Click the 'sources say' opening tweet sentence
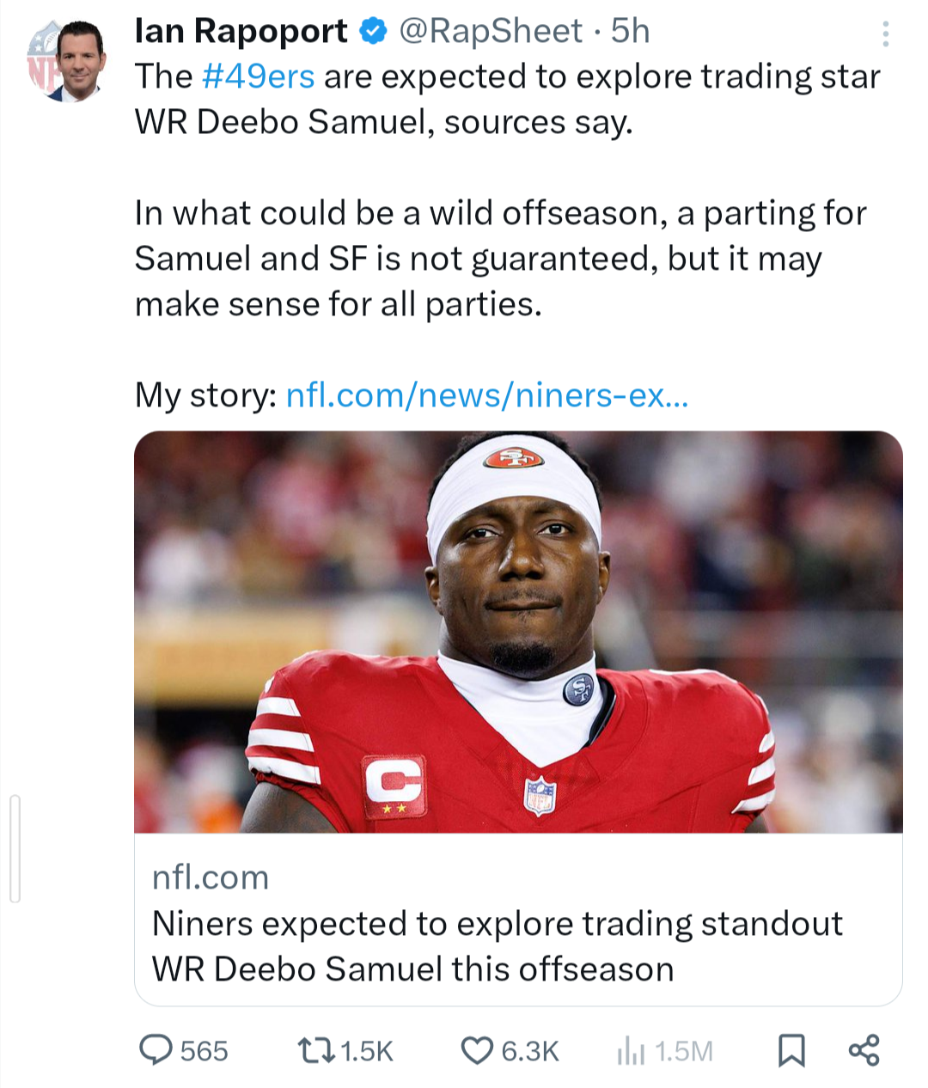Viewport: 928px width, 1088px height. (507, 100)
